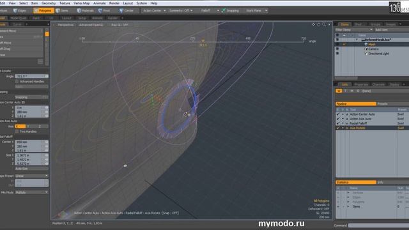Open the Symmetry Off dropdown

pyautogui.click(x=181, y=11)
